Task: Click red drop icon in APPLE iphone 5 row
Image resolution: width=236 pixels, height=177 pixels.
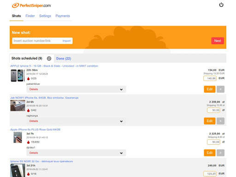Action: (x=28, y=78)
